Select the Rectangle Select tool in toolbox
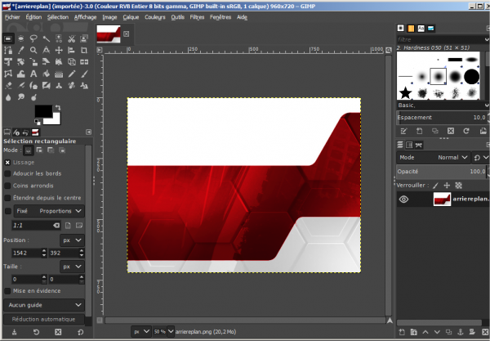This screenshot has height=341, width=490. [8, 38]
